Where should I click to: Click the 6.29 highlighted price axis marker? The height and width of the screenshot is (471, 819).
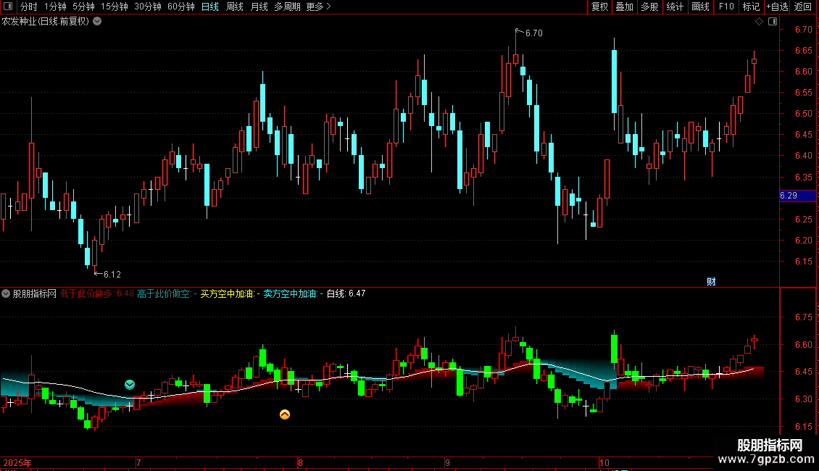pos(797,196)
